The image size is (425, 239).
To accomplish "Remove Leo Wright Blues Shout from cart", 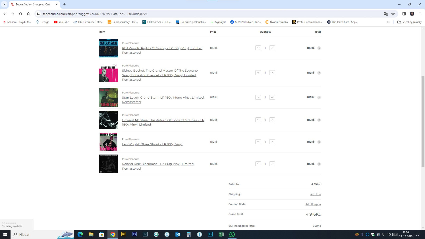I will click(319, 142).
